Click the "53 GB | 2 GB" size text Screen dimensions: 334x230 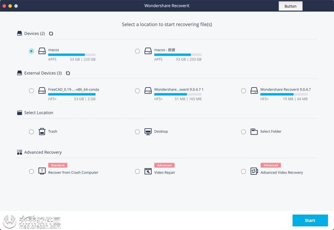point(85,99)
